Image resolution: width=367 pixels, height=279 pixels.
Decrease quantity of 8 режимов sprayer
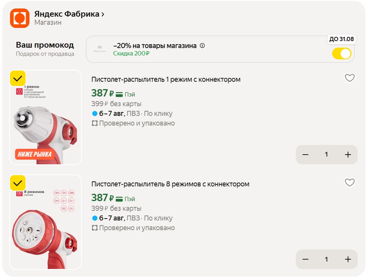305,259
